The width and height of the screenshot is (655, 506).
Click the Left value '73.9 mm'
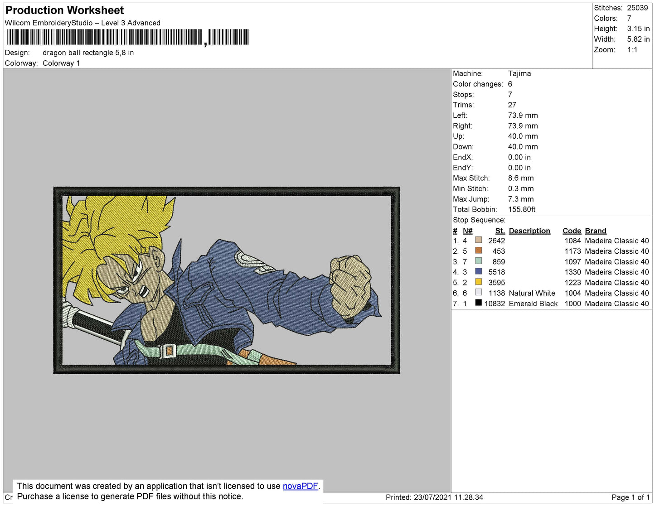pos(523,116)
